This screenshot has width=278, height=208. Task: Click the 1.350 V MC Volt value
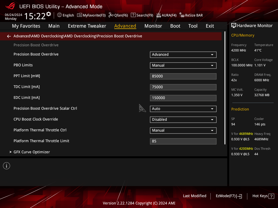pos(237,95)
